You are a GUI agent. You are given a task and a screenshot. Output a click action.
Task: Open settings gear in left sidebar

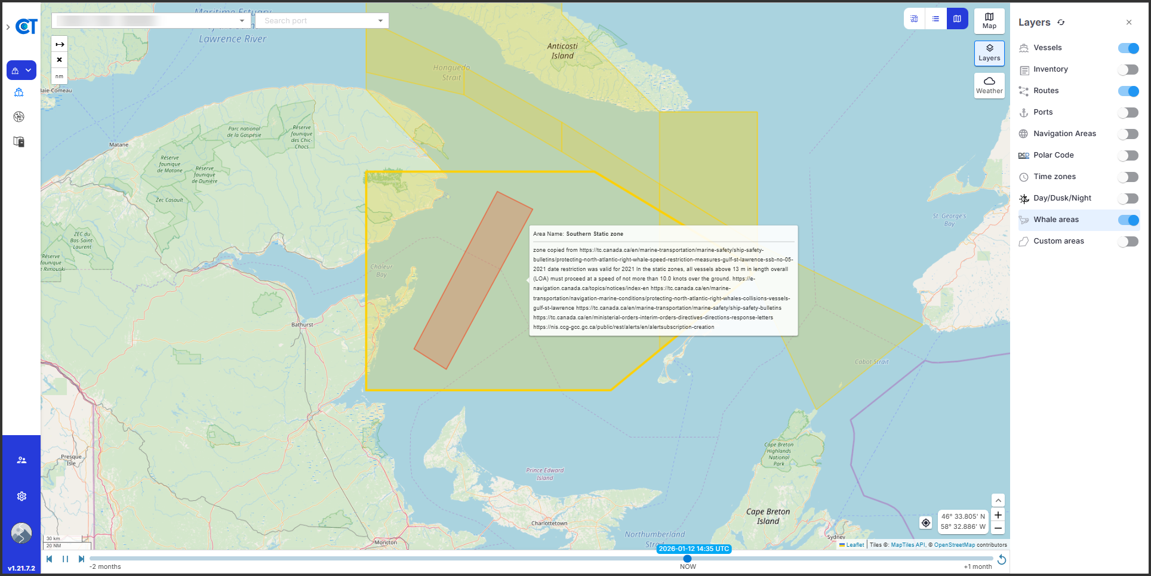coord(21,497)
